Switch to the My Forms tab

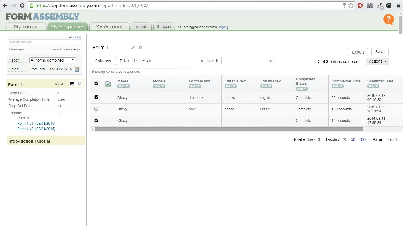click(x=25, y=26)
